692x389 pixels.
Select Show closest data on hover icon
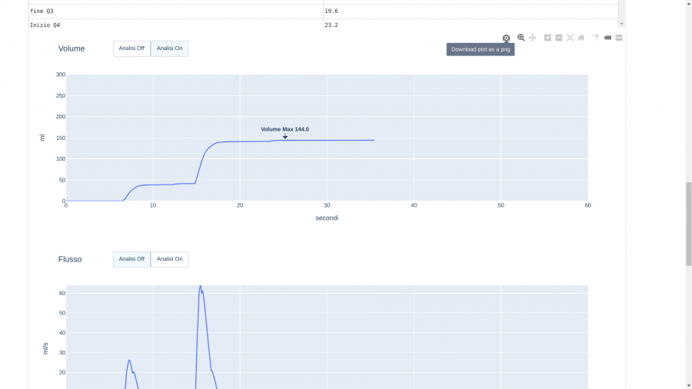point(607,38)
